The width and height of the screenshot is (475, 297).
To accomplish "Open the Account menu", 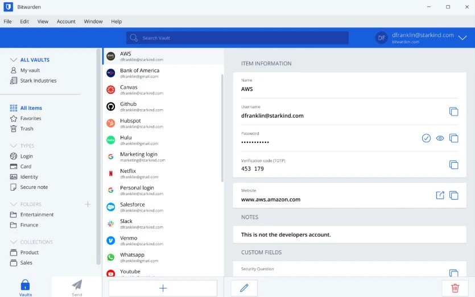I will 66,22.
